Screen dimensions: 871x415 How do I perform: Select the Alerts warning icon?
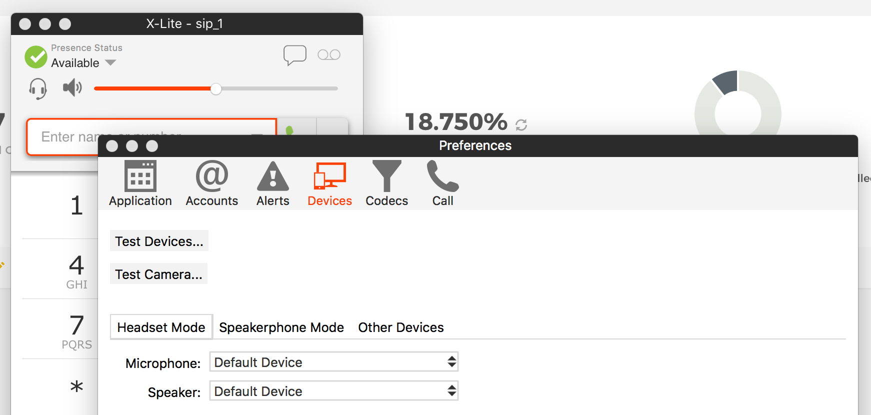273,176
